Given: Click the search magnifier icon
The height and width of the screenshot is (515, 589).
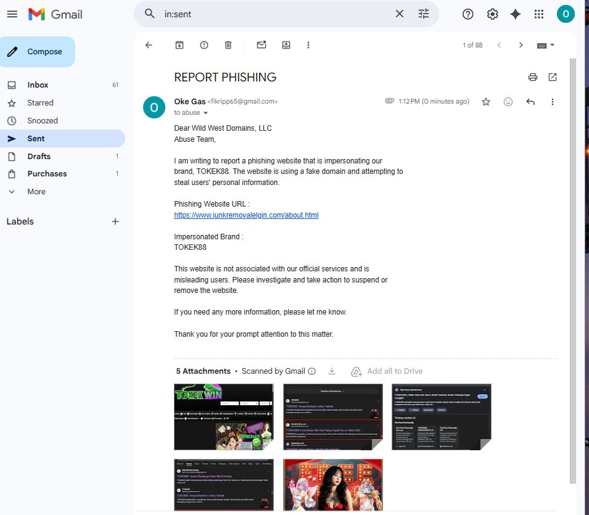Looking at the screenshot, I should (149, 14).
